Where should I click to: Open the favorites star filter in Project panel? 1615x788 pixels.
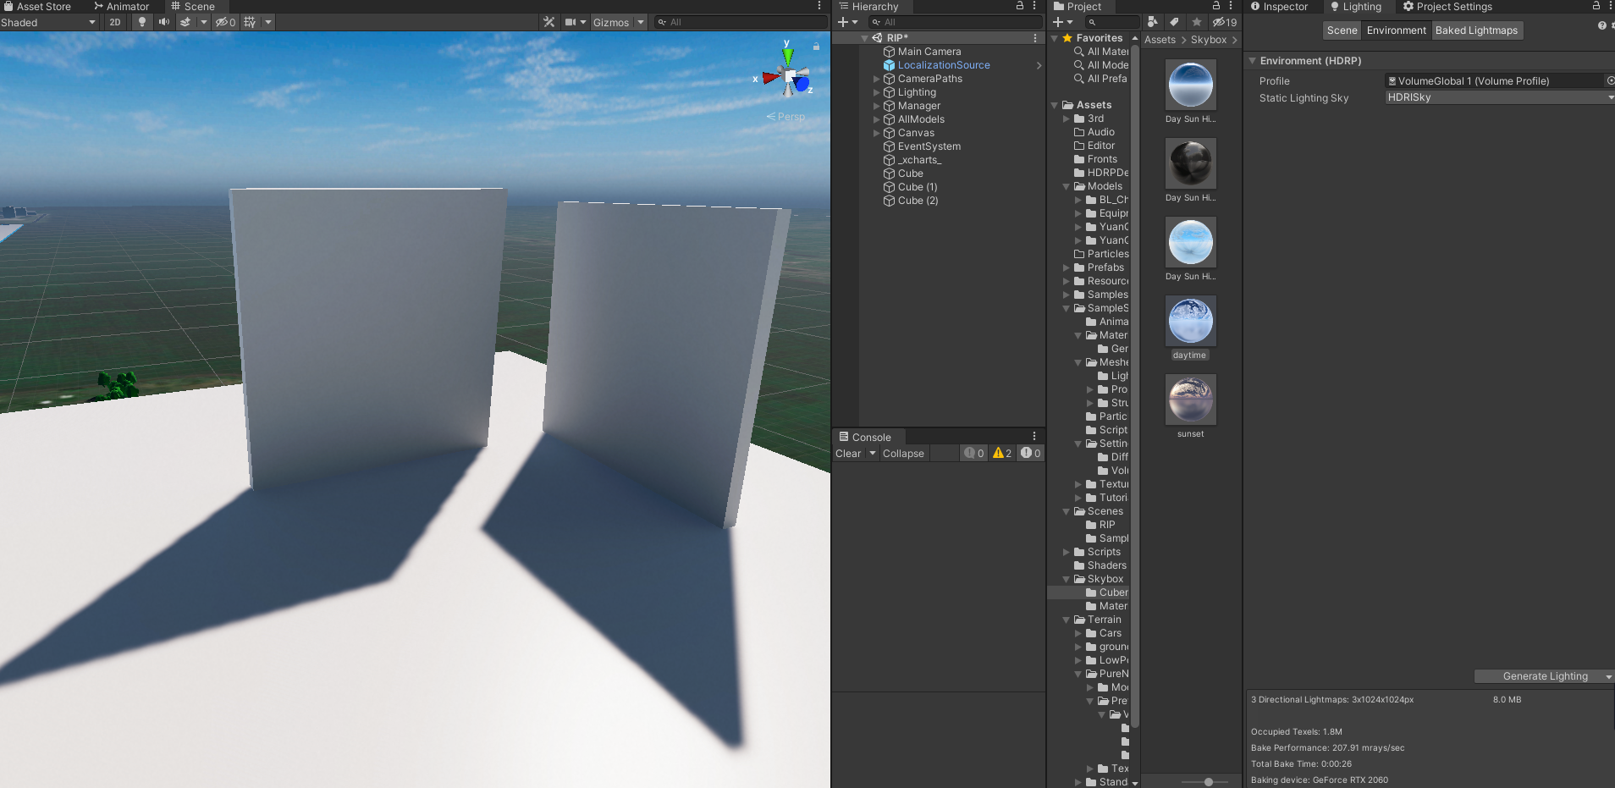point(1196,21)
